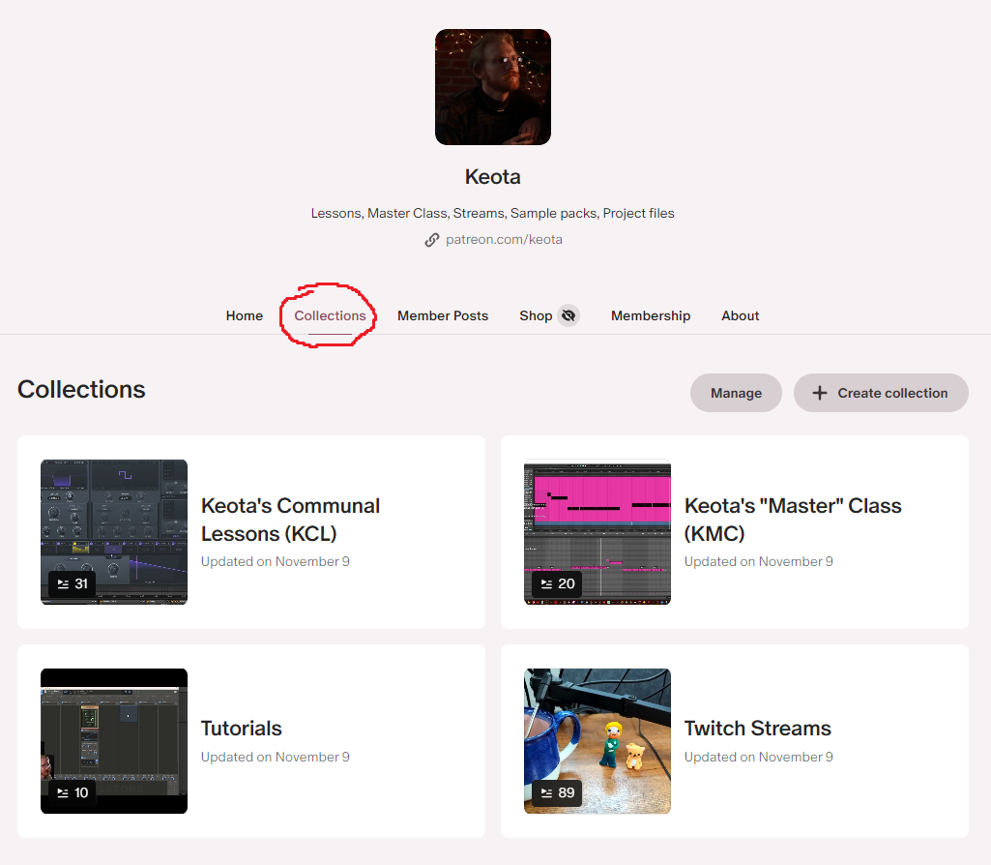
Task: Open the patreon.com/keota link
Action: [x=504, y=240]
